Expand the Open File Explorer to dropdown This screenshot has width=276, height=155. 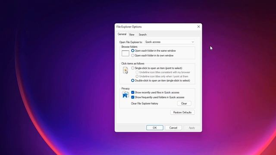click(169, 42)
